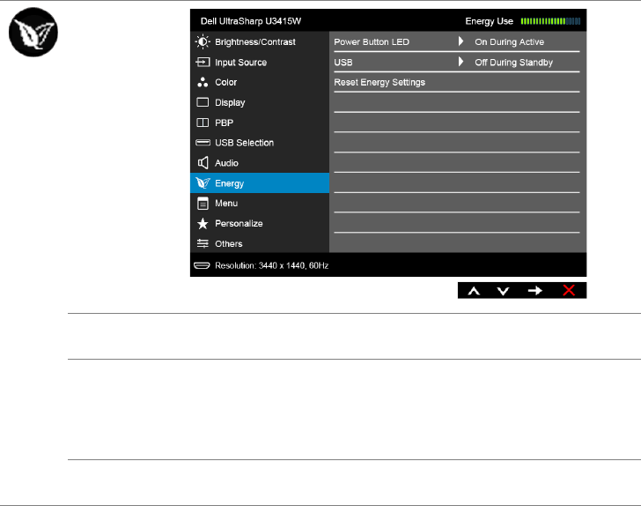The width and height of the screenshot is (641, 506).
Task: Click the Color dots icon
Action: tap(203, 82)
